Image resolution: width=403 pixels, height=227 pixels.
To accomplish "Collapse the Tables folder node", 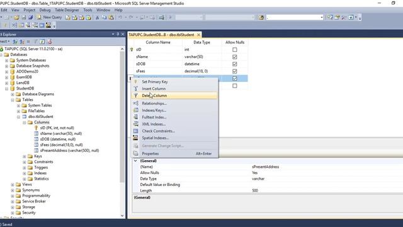I will click(13, 100).
